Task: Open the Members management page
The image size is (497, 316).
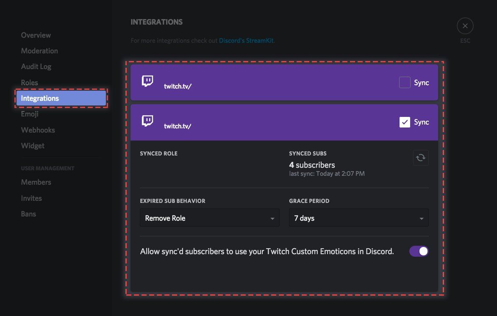Action: [36, 182]
